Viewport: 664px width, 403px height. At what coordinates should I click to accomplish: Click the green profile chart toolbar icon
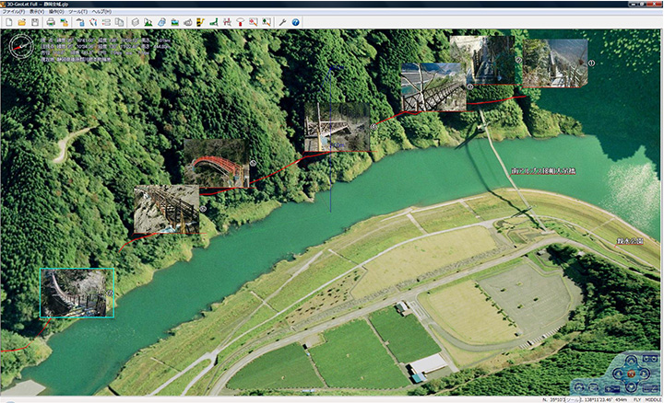[214, 22]
